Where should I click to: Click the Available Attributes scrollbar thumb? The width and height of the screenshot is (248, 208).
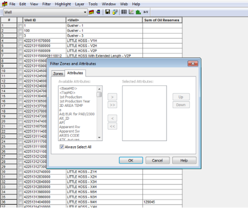pyautogui.click(x=99, y=94)
